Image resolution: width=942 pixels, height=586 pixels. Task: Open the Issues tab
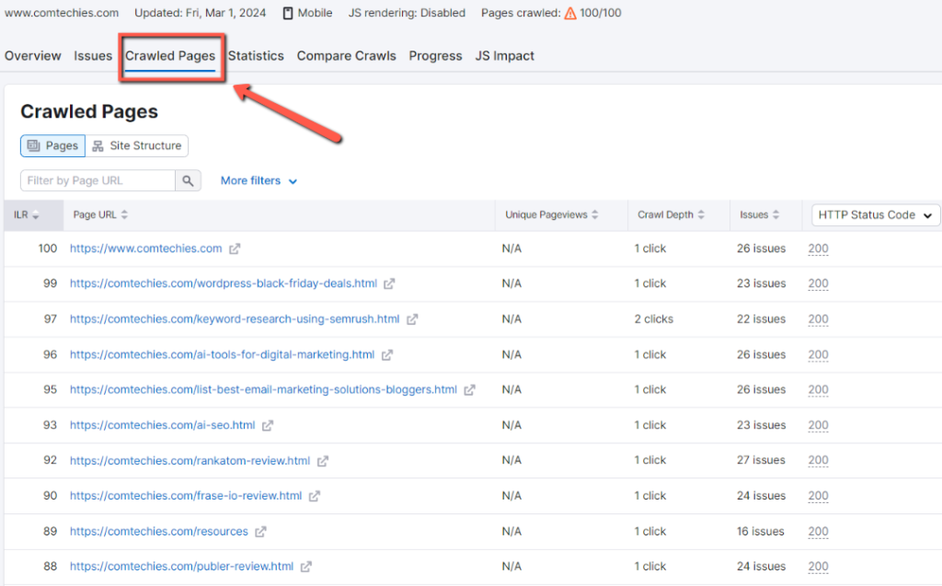point(92,55)
